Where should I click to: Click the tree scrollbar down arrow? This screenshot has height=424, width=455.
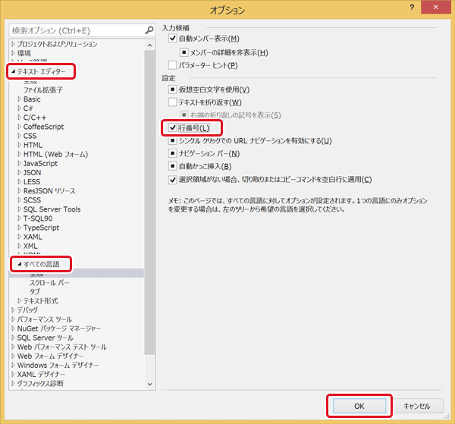click(x=149, y=385)
